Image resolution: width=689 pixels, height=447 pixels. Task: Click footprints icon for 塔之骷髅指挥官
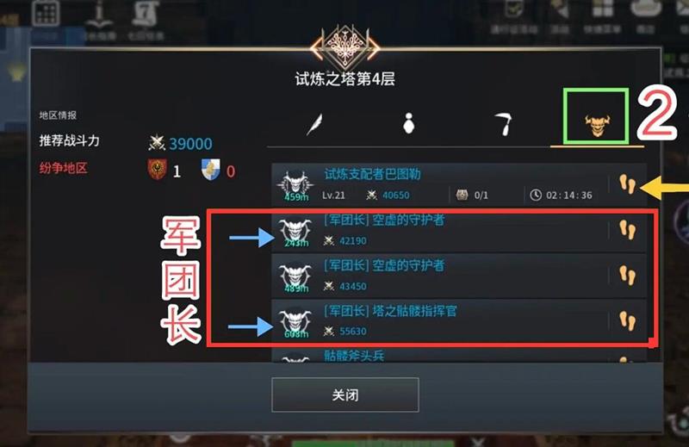[x=628, y=321]
